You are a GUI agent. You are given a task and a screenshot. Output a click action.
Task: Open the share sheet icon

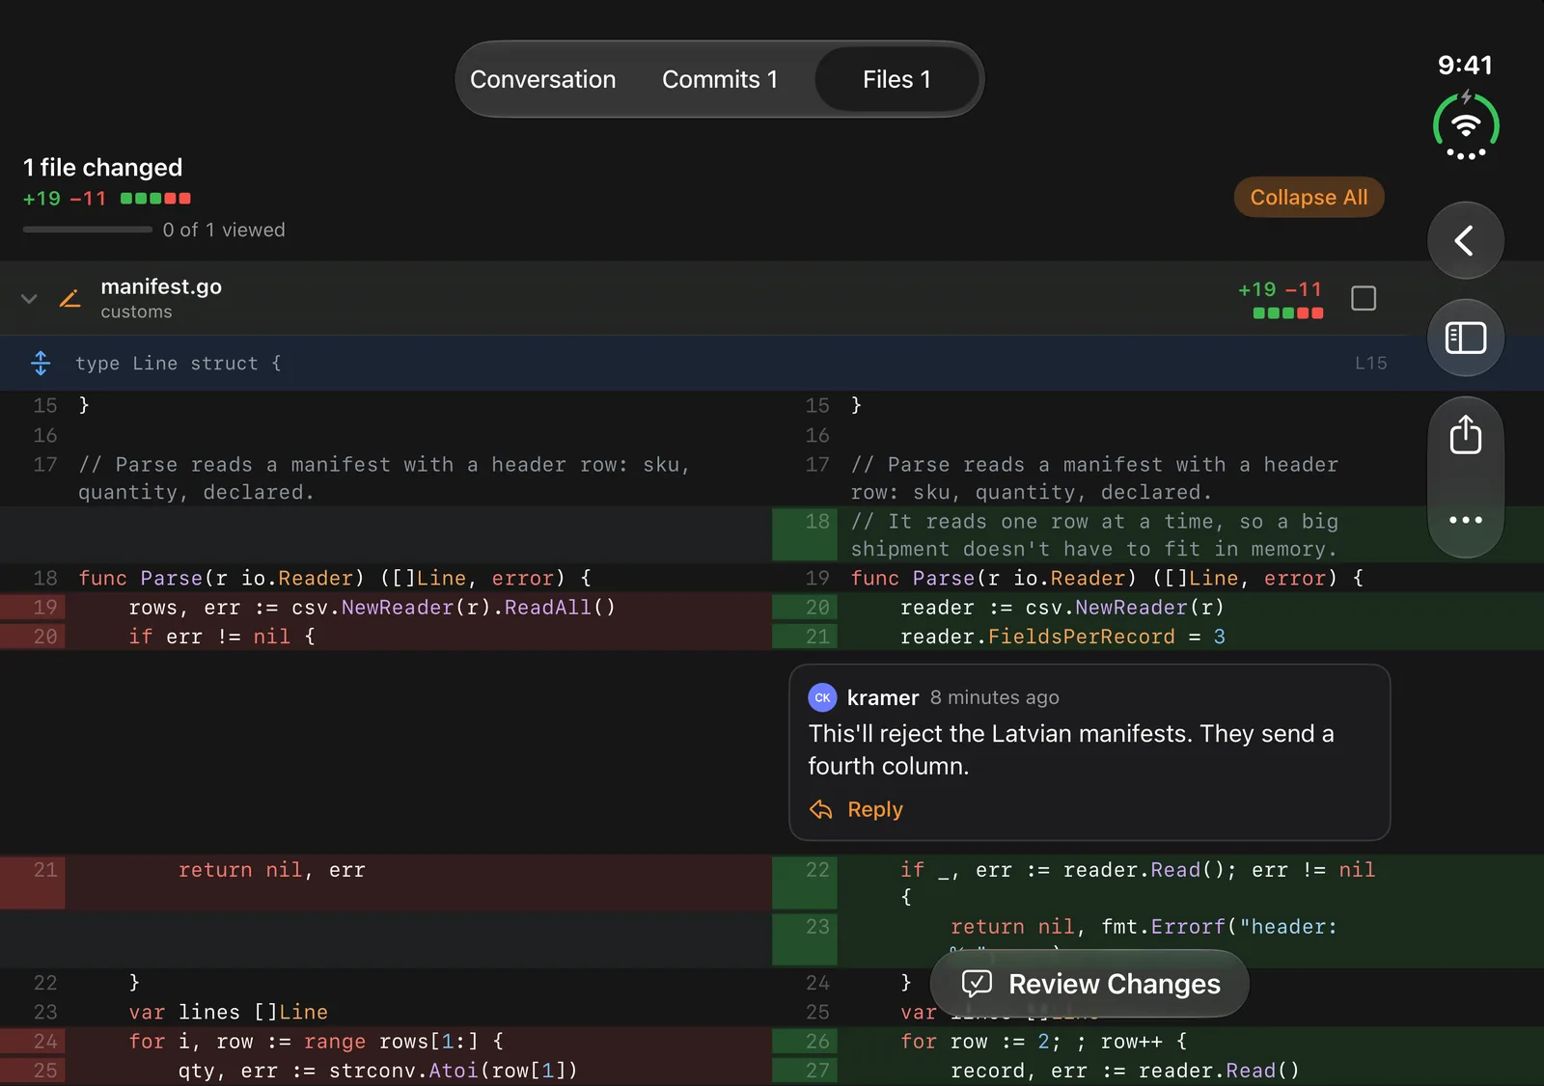(x=1465, y=435)
